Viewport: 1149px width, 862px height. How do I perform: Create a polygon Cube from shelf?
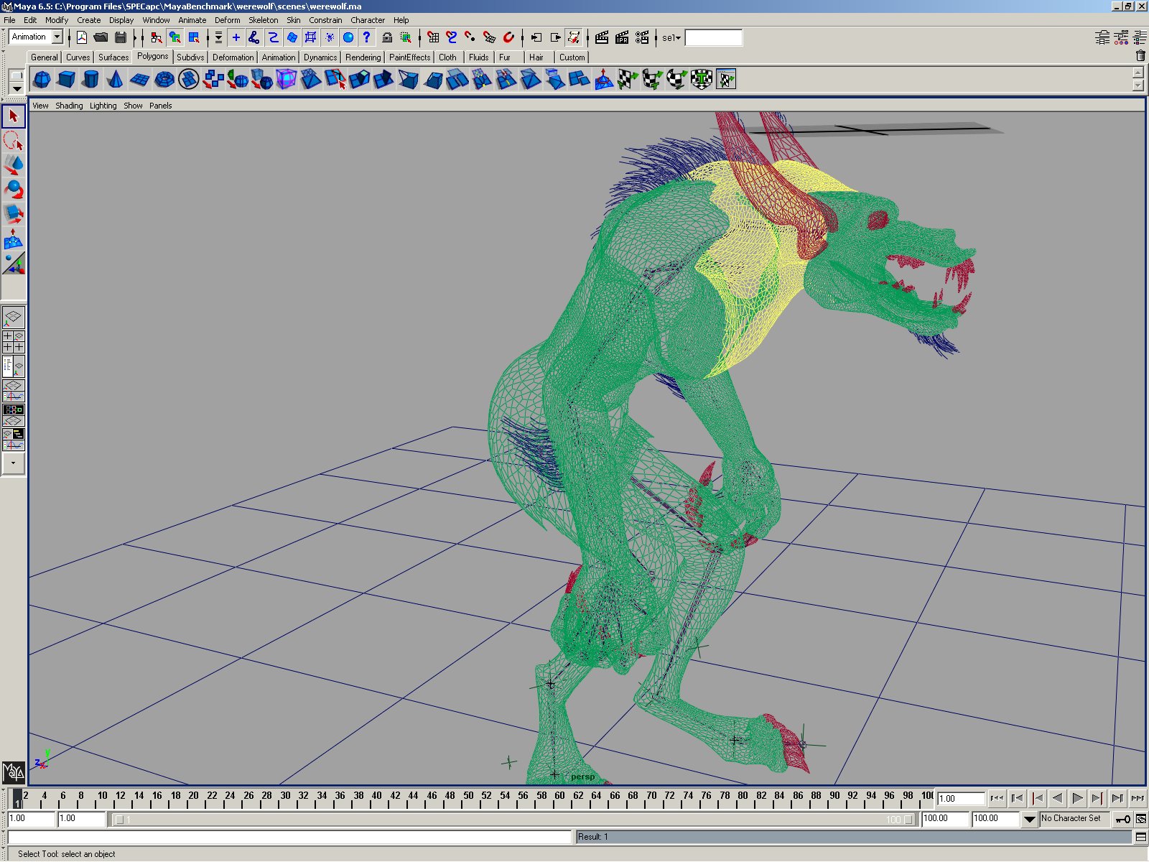(x=66, y=79)
